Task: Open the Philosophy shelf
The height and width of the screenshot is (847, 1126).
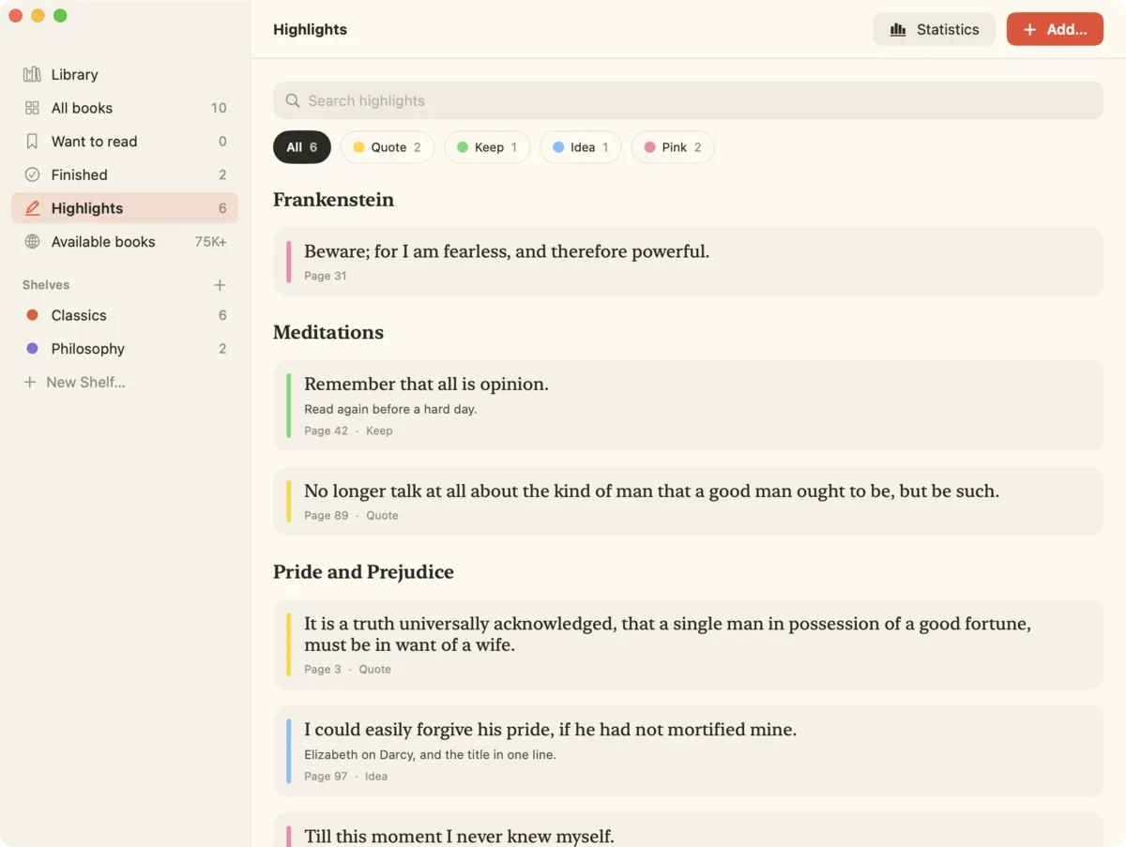Action: tap(125, 349)
